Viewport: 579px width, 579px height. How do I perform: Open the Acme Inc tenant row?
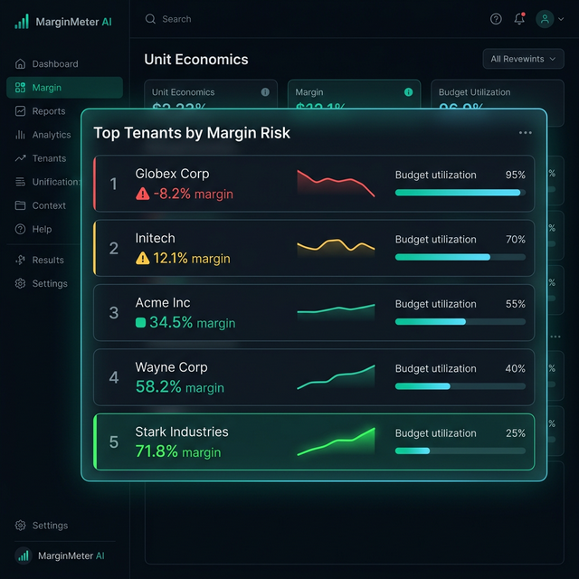click(314, 313)
